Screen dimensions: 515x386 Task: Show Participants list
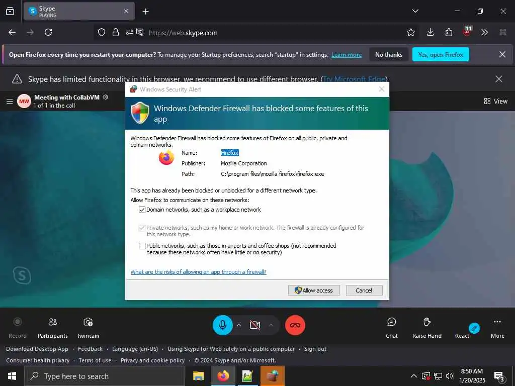tap(52, 327)
